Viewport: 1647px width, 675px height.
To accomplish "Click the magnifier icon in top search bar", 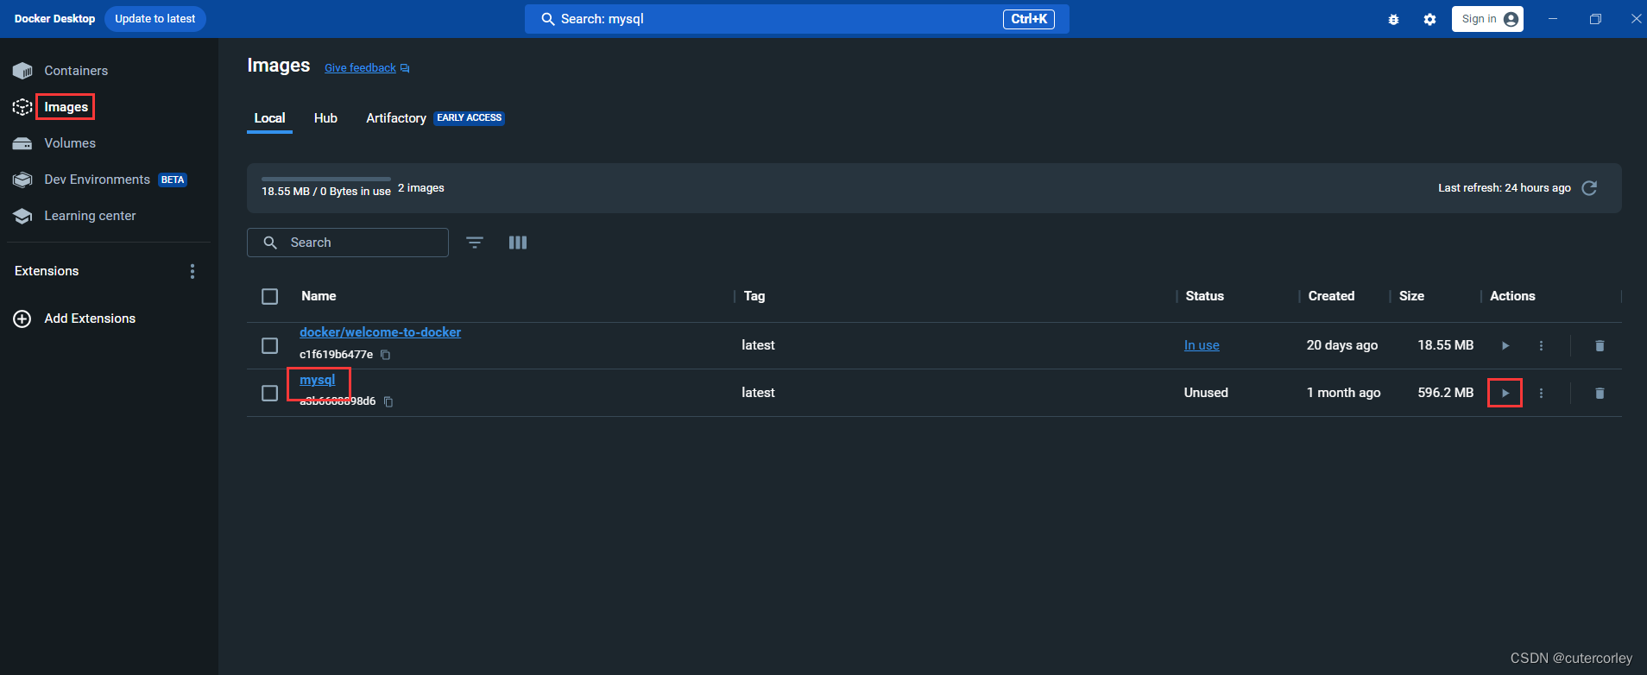I will pyautogui.click(x=547, y=19).
